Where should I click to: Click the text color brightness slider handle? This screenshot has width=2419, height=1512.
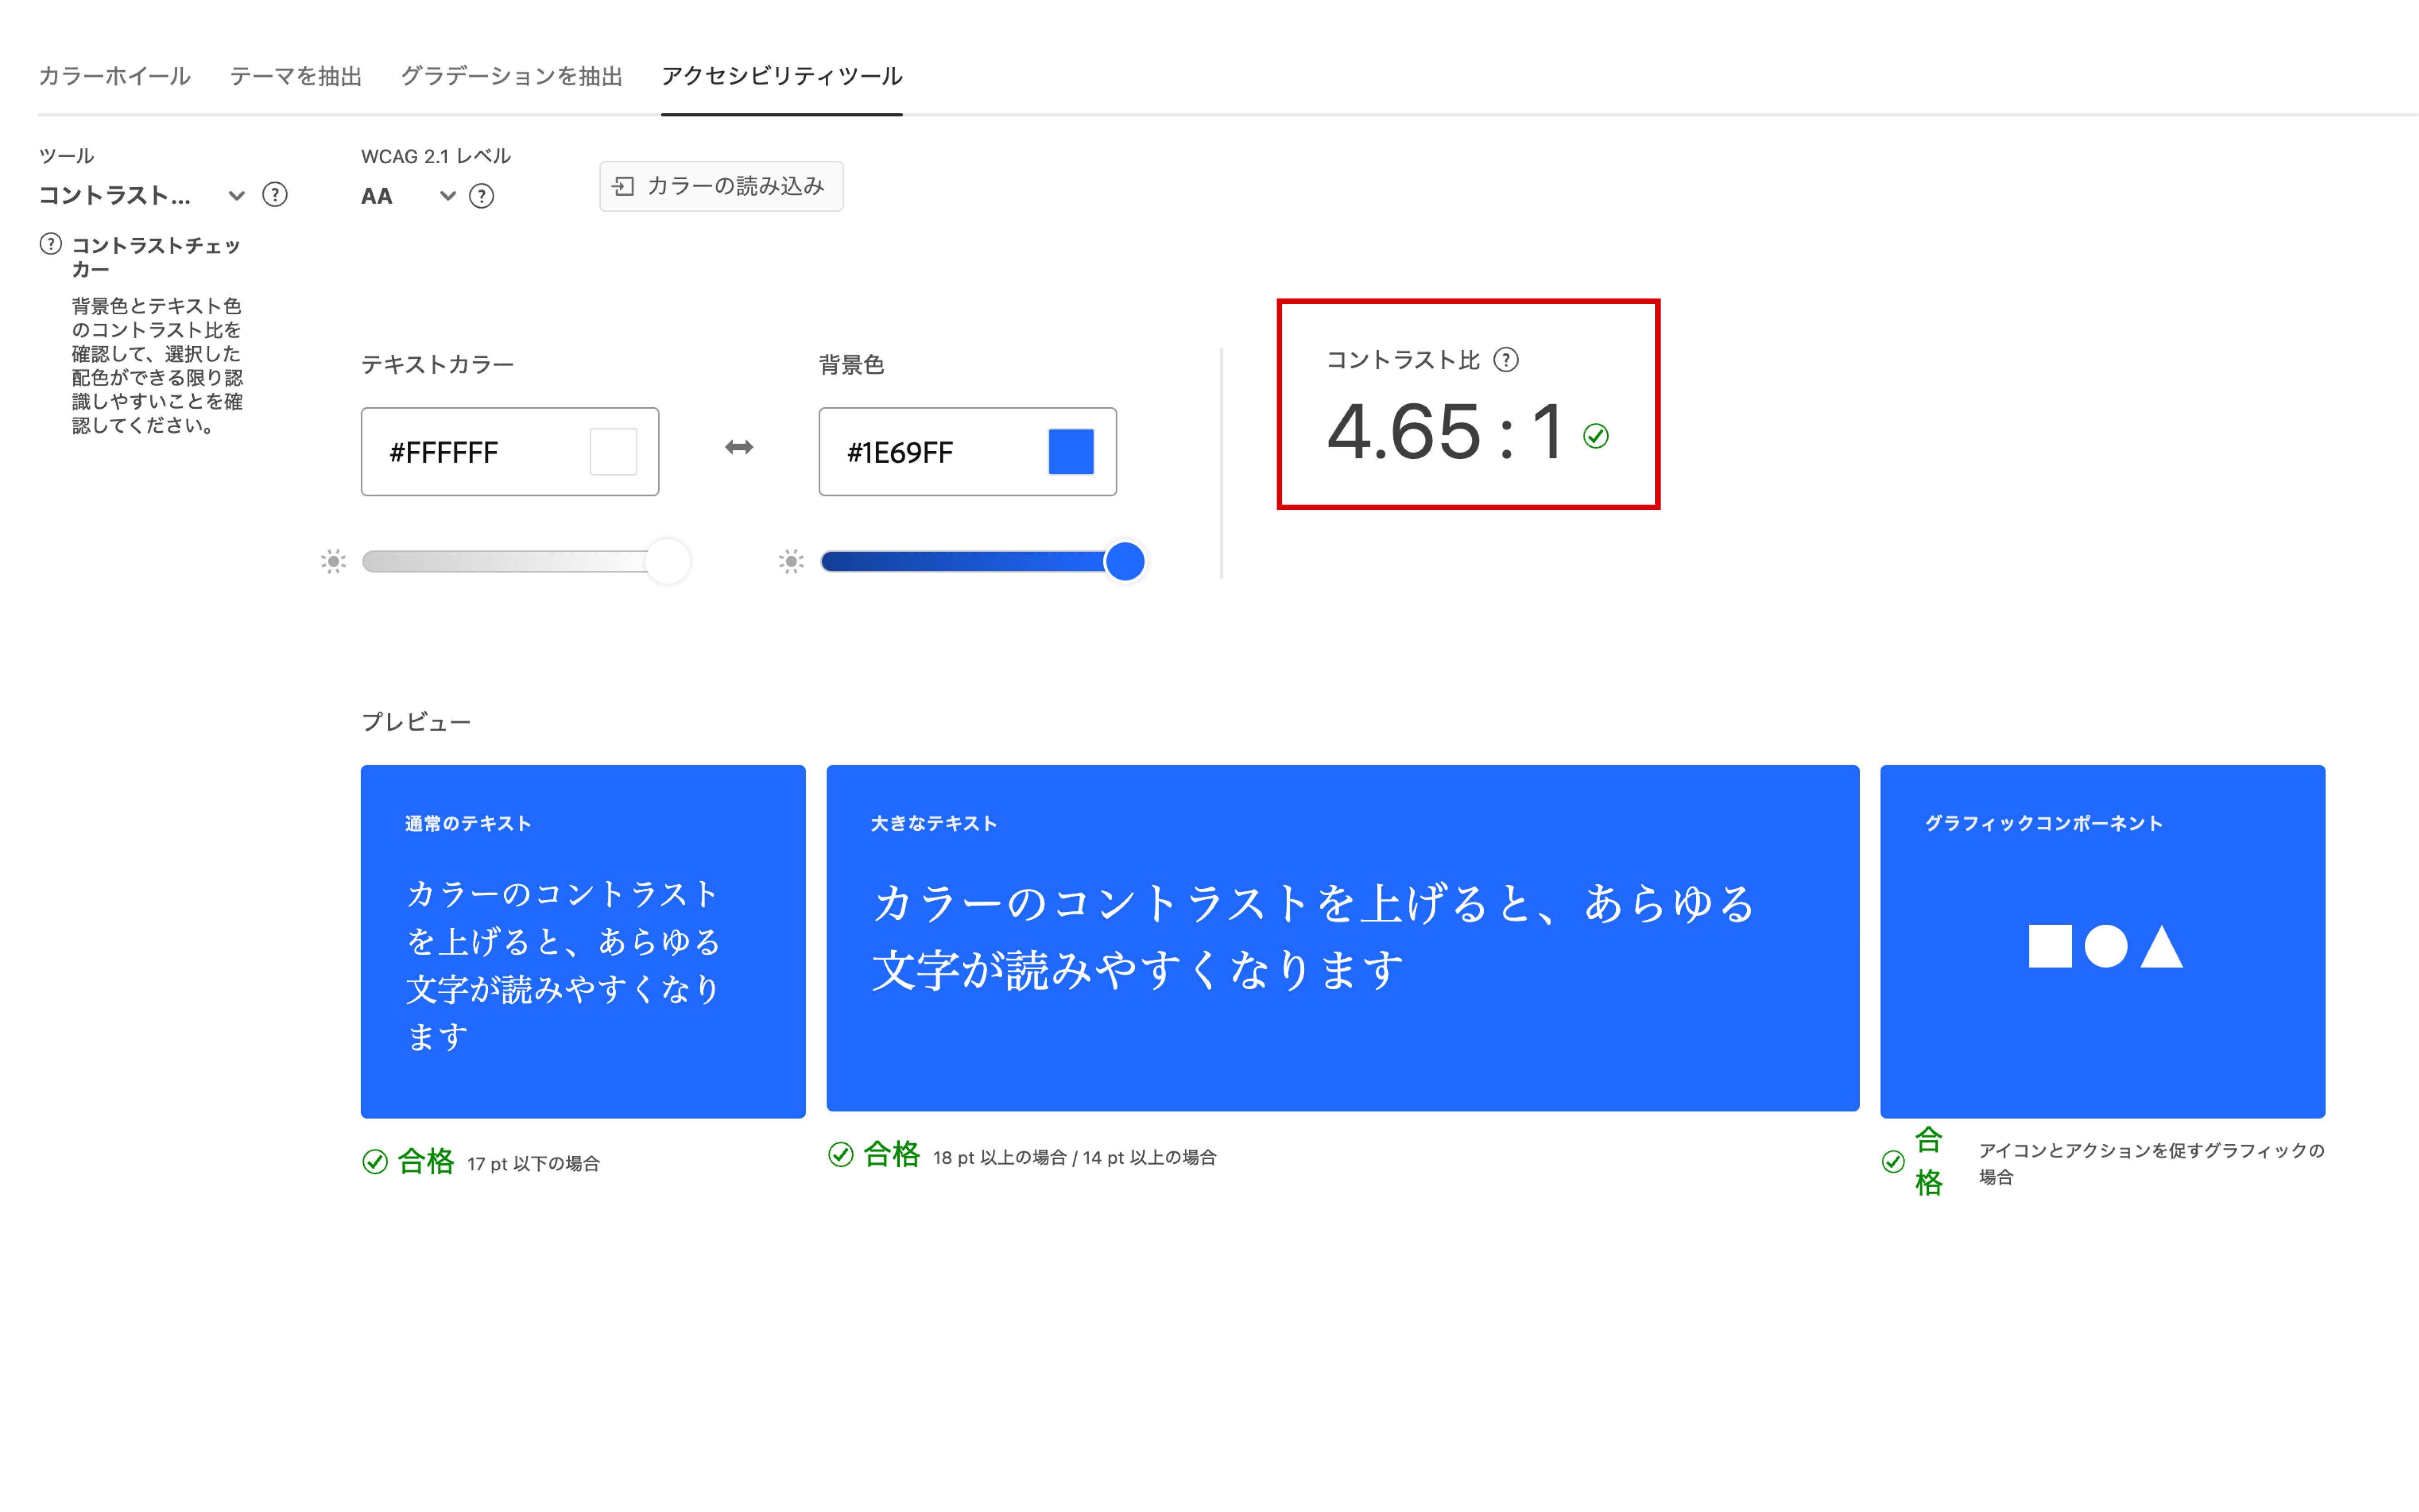tap(667, 561)
